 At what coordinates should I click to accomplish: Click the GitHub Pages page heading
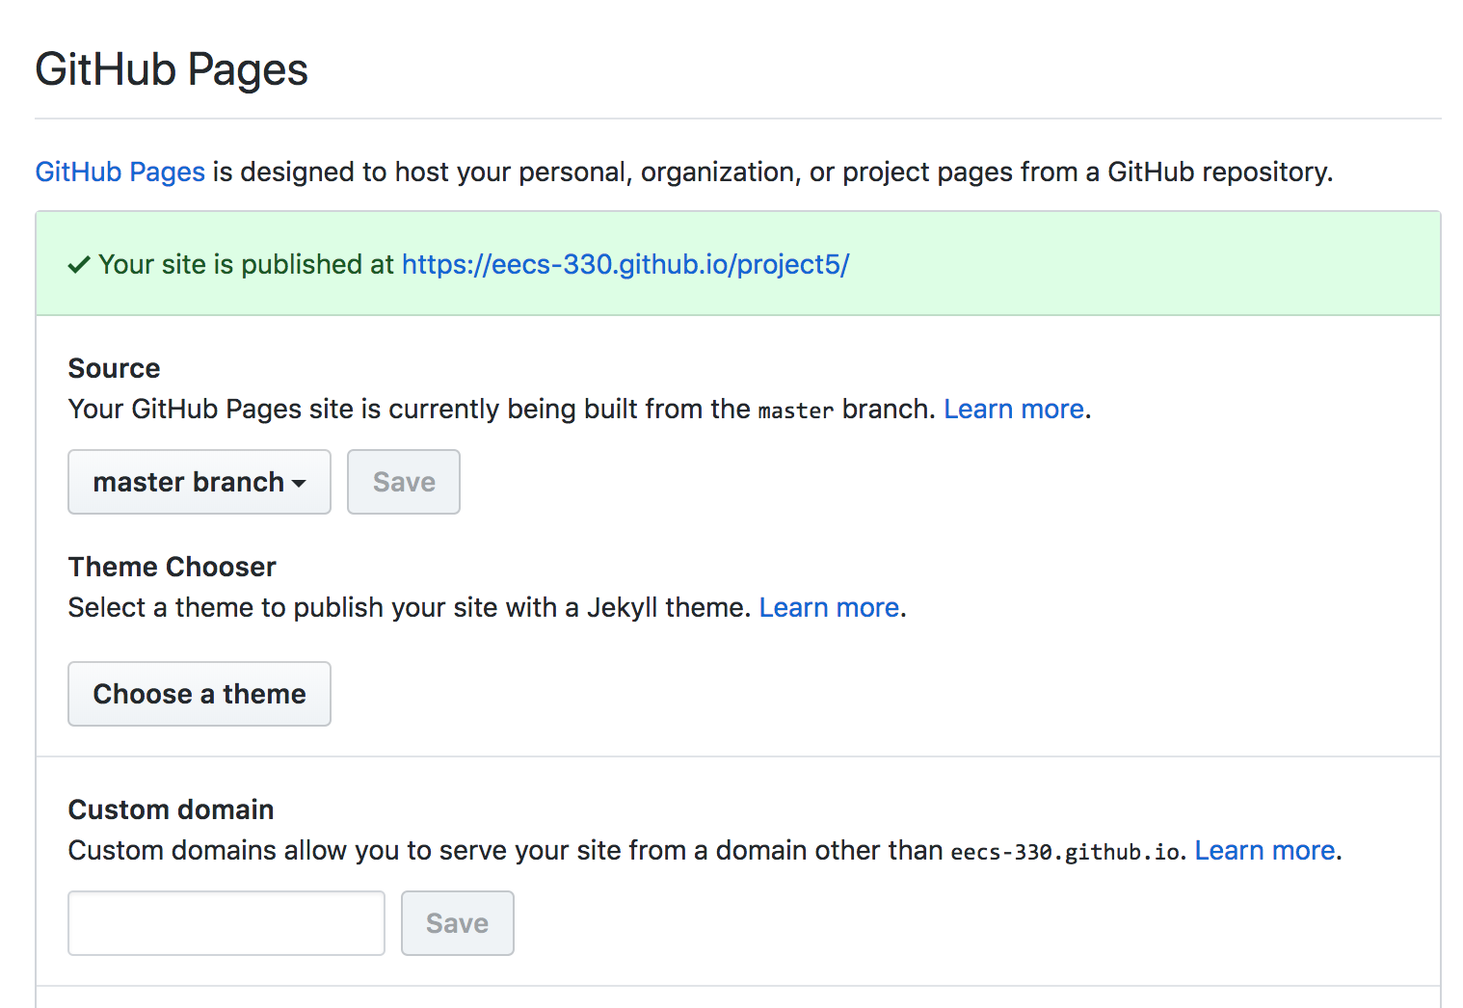click(172, 70)
